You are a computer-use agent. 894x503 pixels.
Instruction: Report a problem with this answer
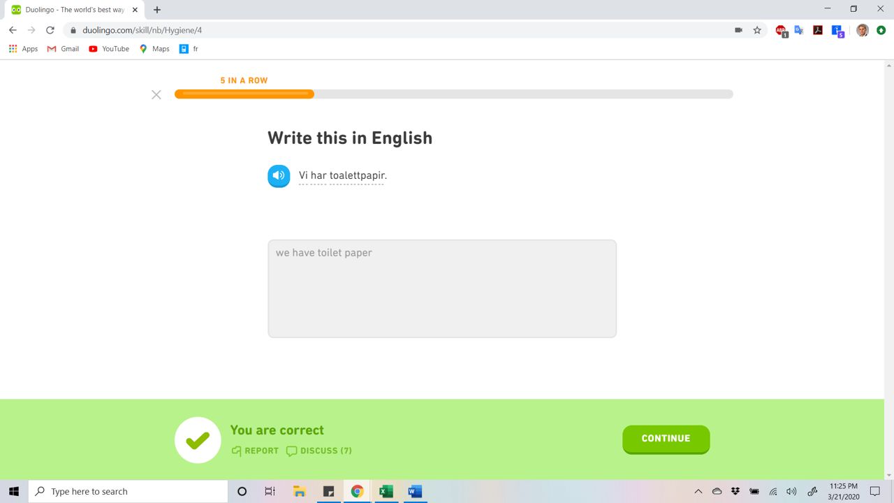(255, 451)
